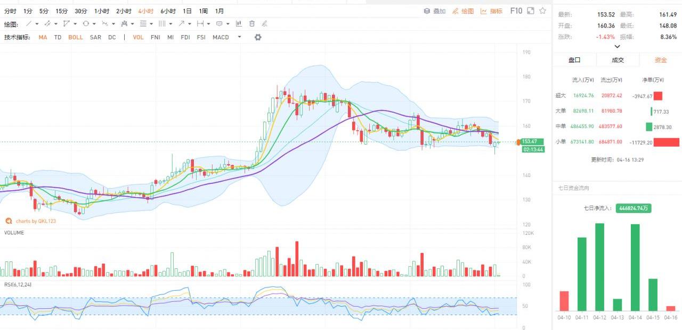Switch chart to 1日 timeframe
Viewport: 682px width, 330px height.
pos(187,11)
